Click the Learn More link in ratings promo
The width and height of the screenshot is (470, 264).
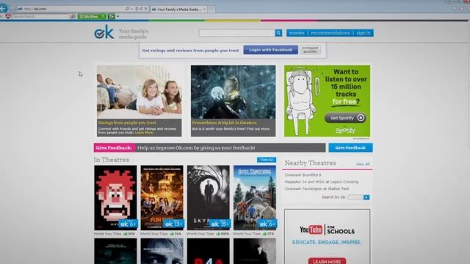[x=144, y=133]
